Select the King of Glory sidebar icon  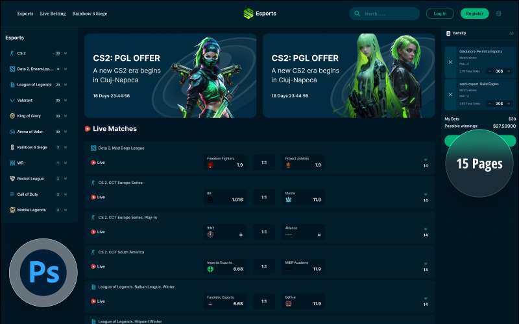click(x=12, y=116)
